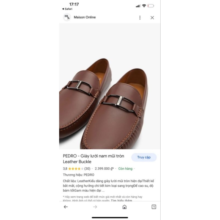220x220 pixels.
Task: Open the three-dot more options menu
Action: 140,18
